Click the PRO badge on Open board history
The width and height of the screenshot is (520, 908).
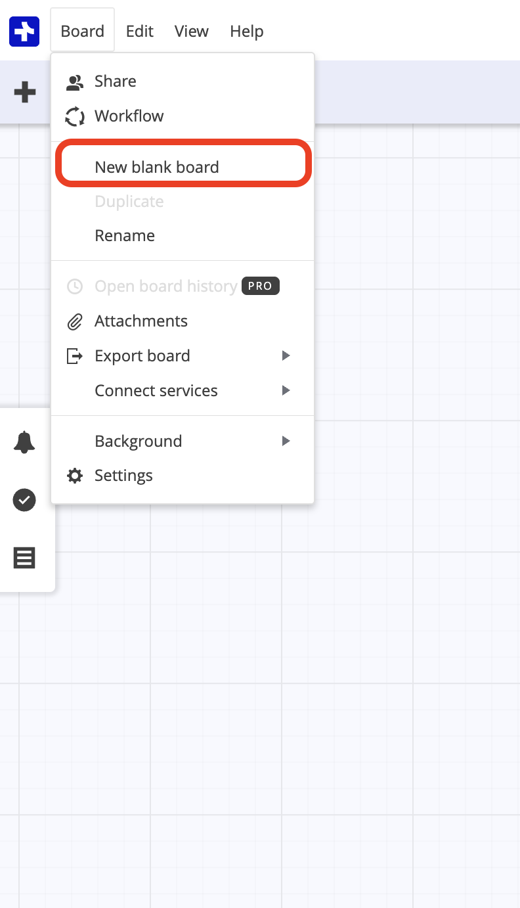pos(260,286)
